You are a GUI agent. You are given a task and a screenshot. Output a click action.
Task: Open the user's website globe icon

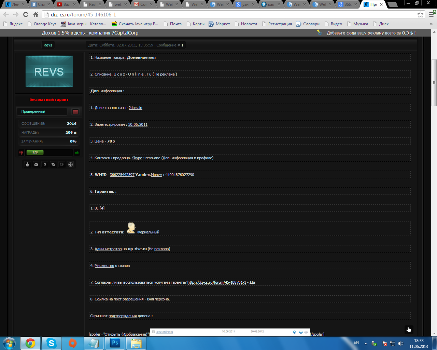[x=62, y=164]
